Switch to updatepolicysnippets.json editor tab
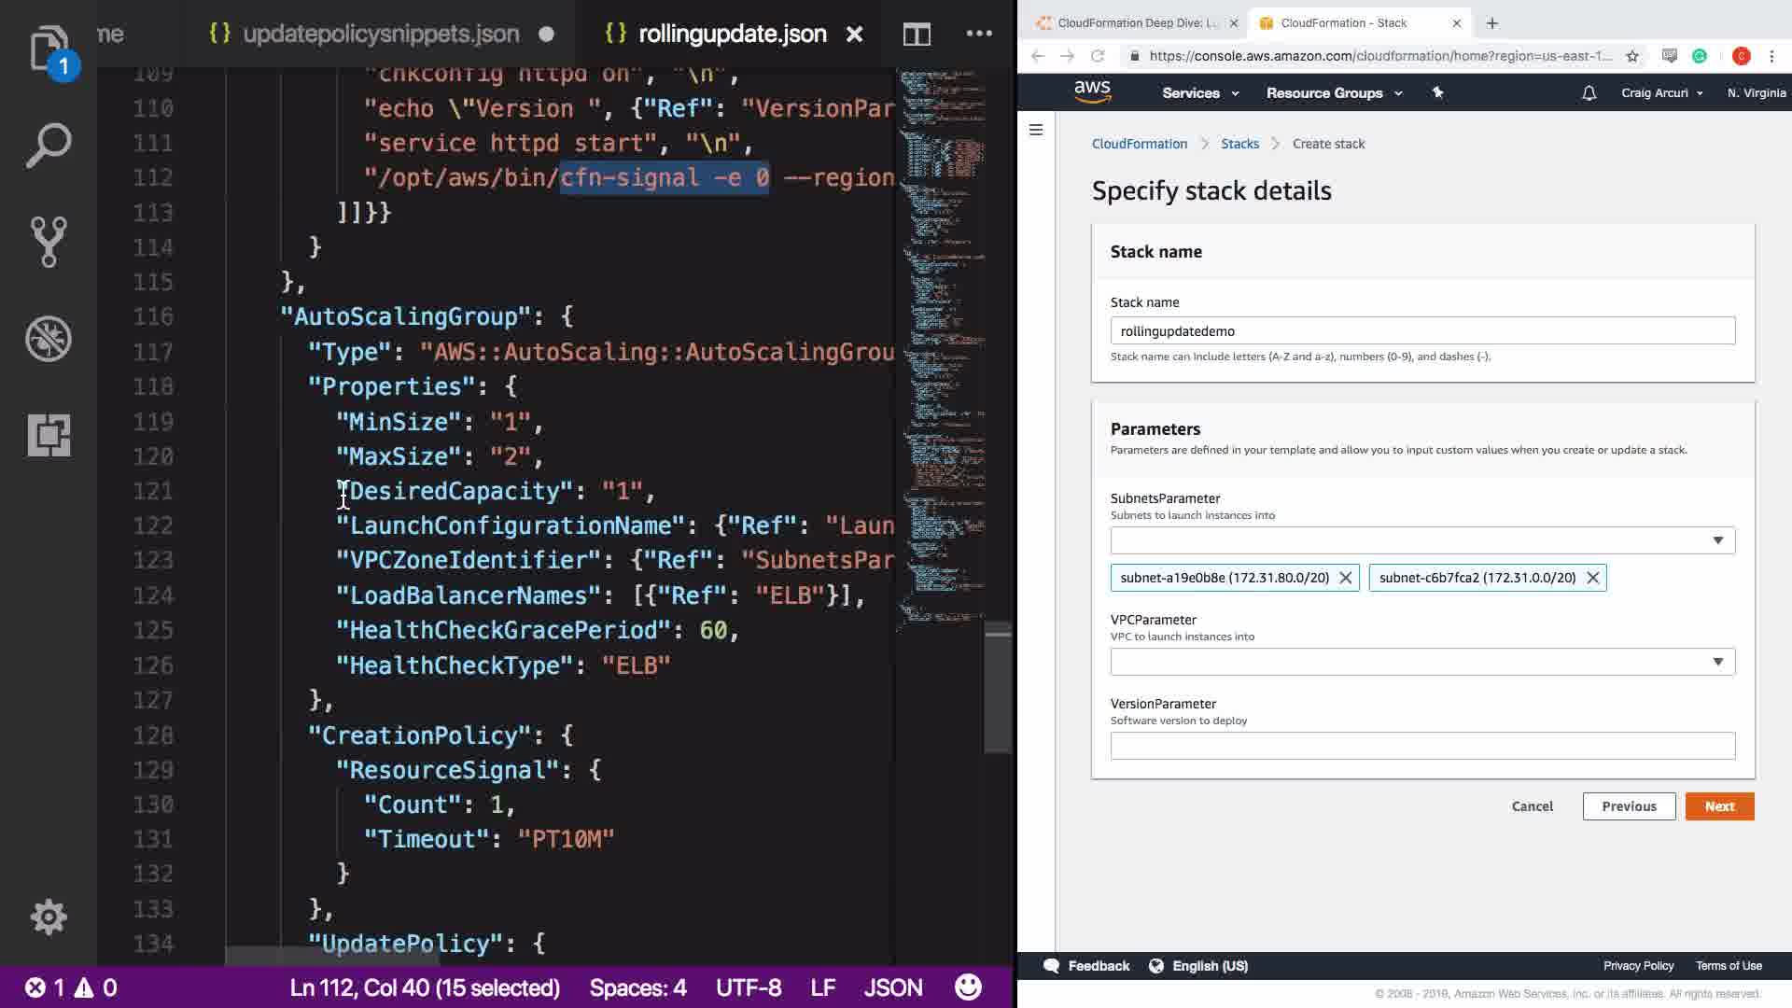Image resolution: width=1792 pixels, height=1008 pixels. (x=381, y=35)
